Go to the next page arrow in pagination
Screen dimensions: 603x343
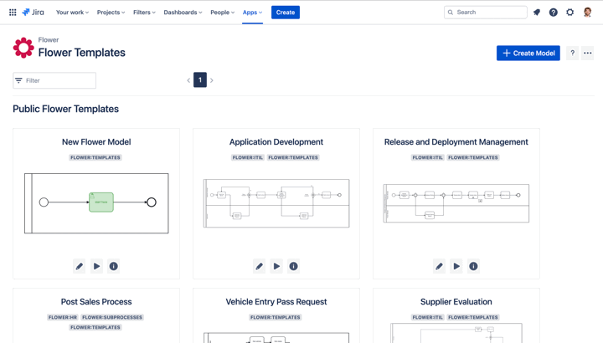pos(212,80)
